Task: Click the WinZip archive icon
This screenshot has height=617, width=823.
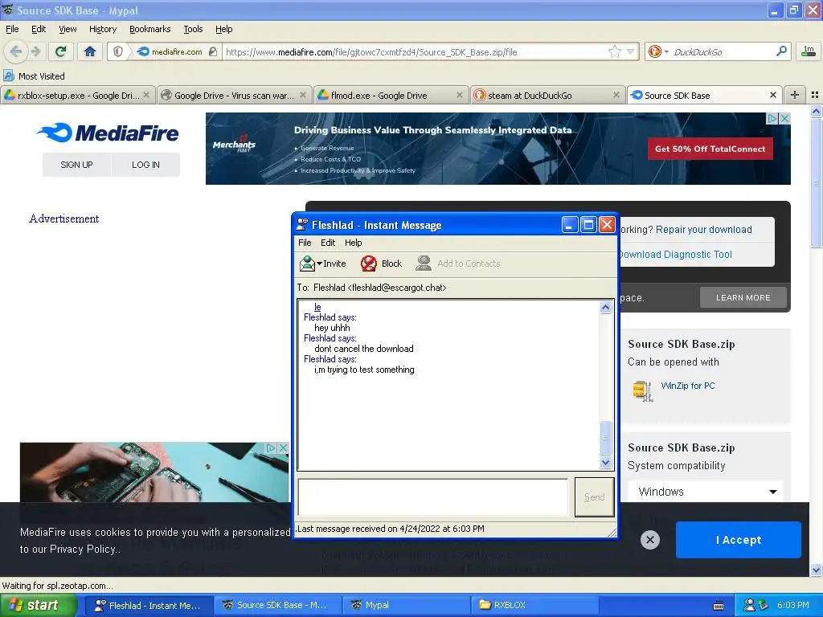Action: [643, 390]
